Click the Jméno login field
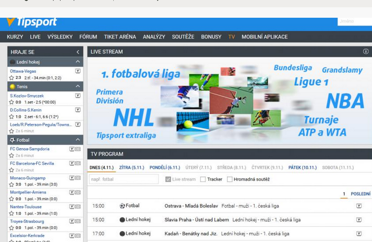This screenshot has width=372, height=242. click(355, 21)
